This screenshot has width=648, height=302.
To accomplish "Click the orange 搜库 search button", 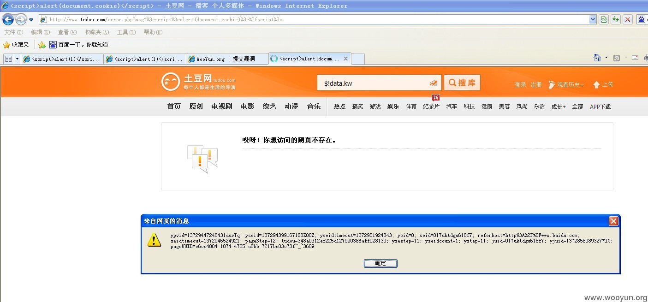I will [x=462, y=83].
